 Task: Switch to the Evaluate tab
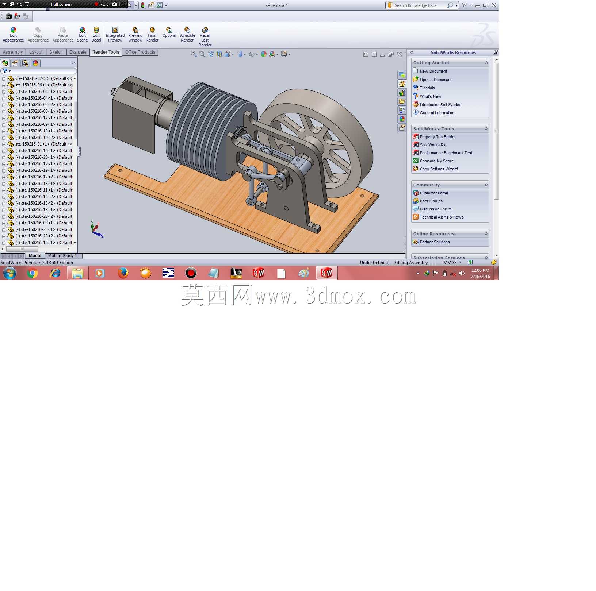point(78,52)
